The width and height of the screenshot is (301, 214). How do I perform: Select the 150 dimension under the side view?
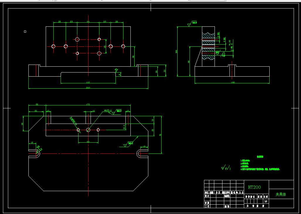pos(233,82)
